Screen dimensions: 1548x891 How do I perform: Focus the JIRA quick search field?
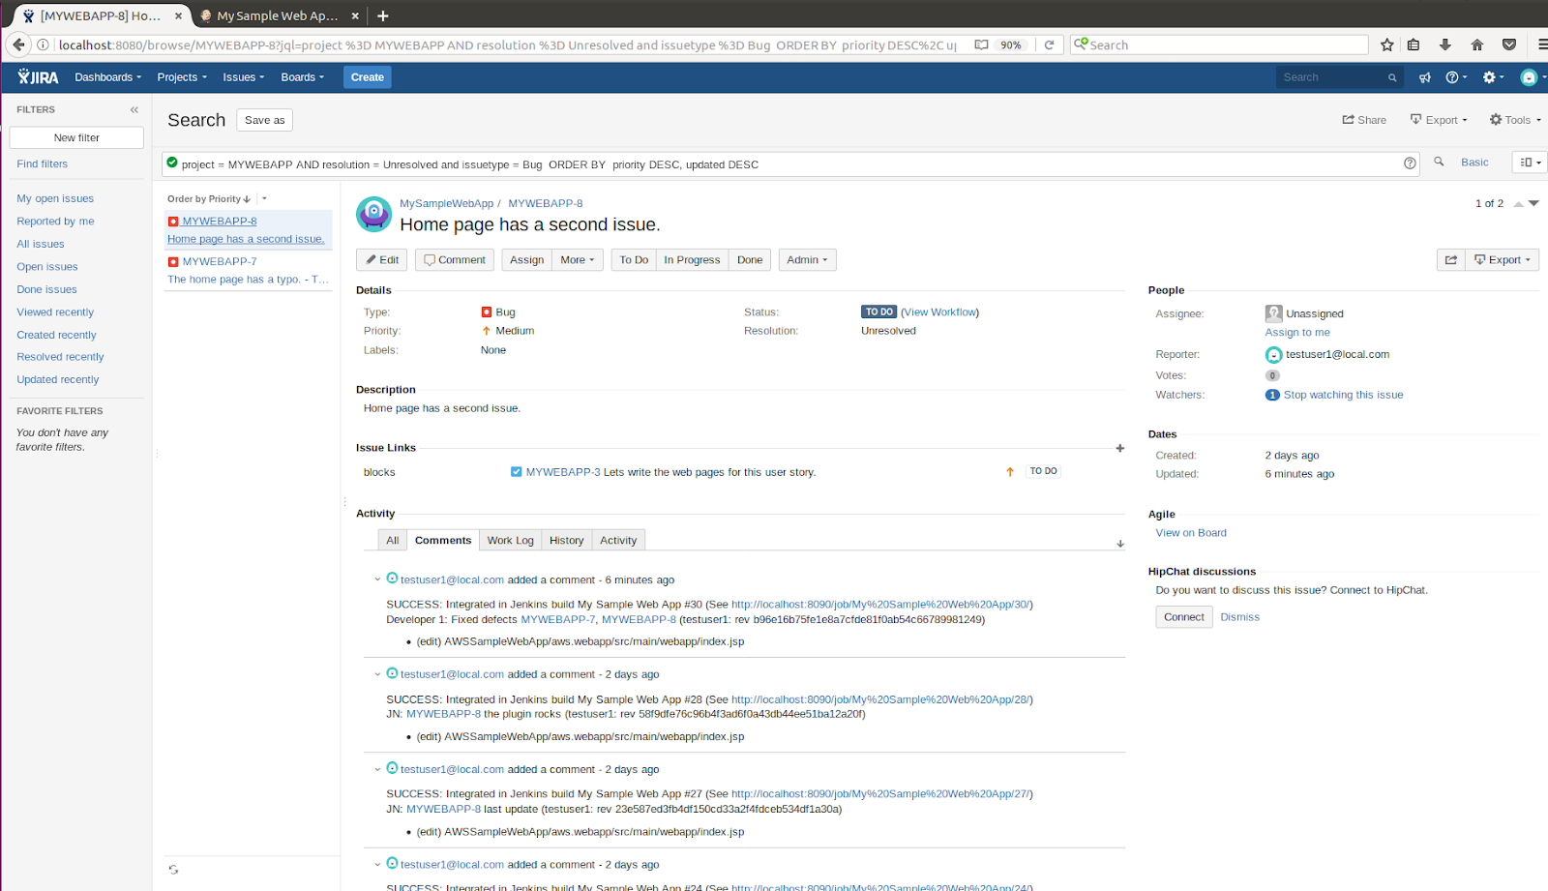(x=1339, y=77)
